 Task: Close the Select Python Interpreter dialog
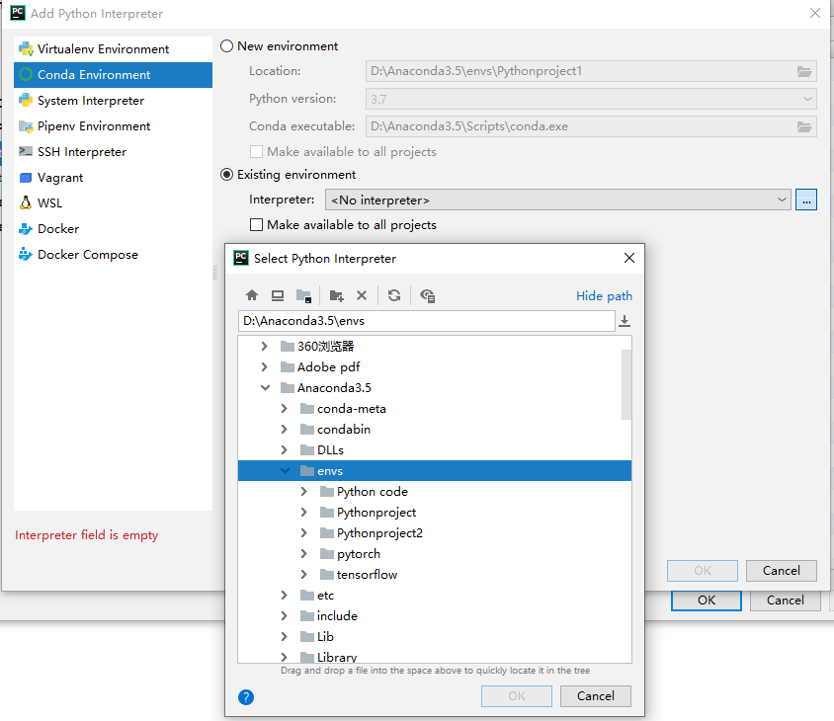629,258
